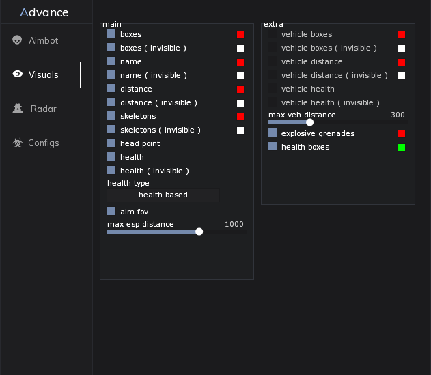Image resolution: width=431 pixels, height=375 pixels.
Task: Toggle the head point checkbox
Action: [x=111, y=143]
